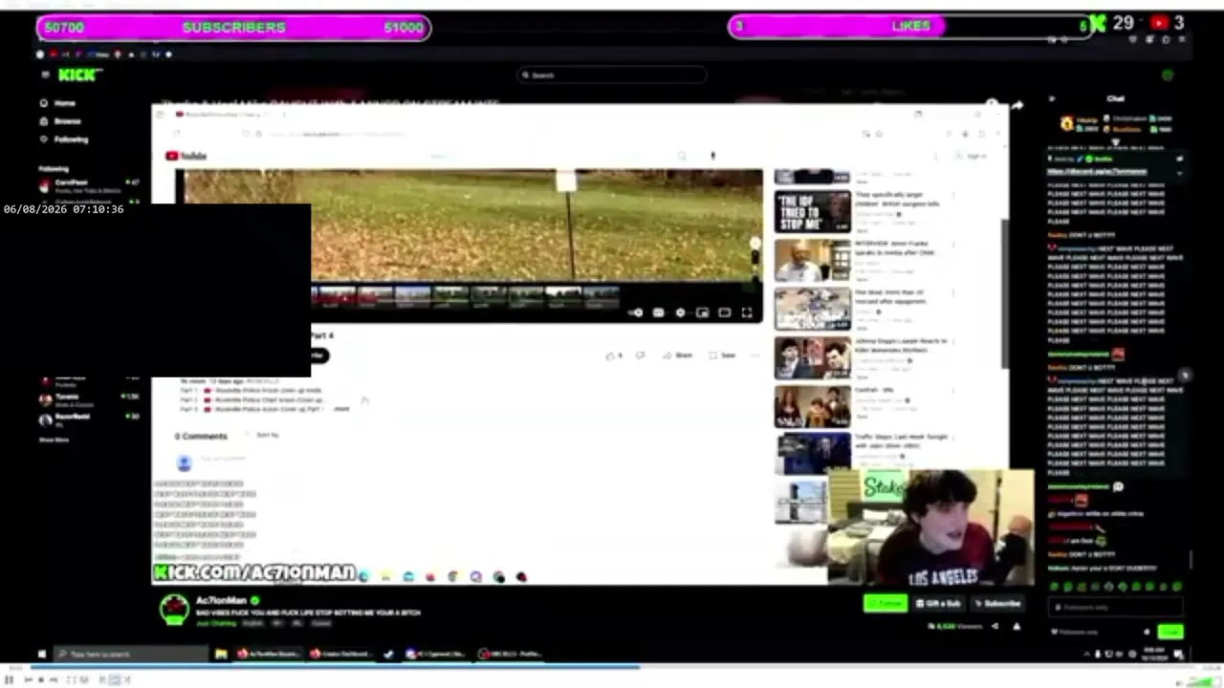The image size is (1224, 688).
Task: Open chat settings gear beside send button
Action: click(x=1147, y=632)
